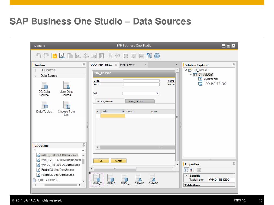
Task: Select the Align Top tool
Action: click(101, 56)
